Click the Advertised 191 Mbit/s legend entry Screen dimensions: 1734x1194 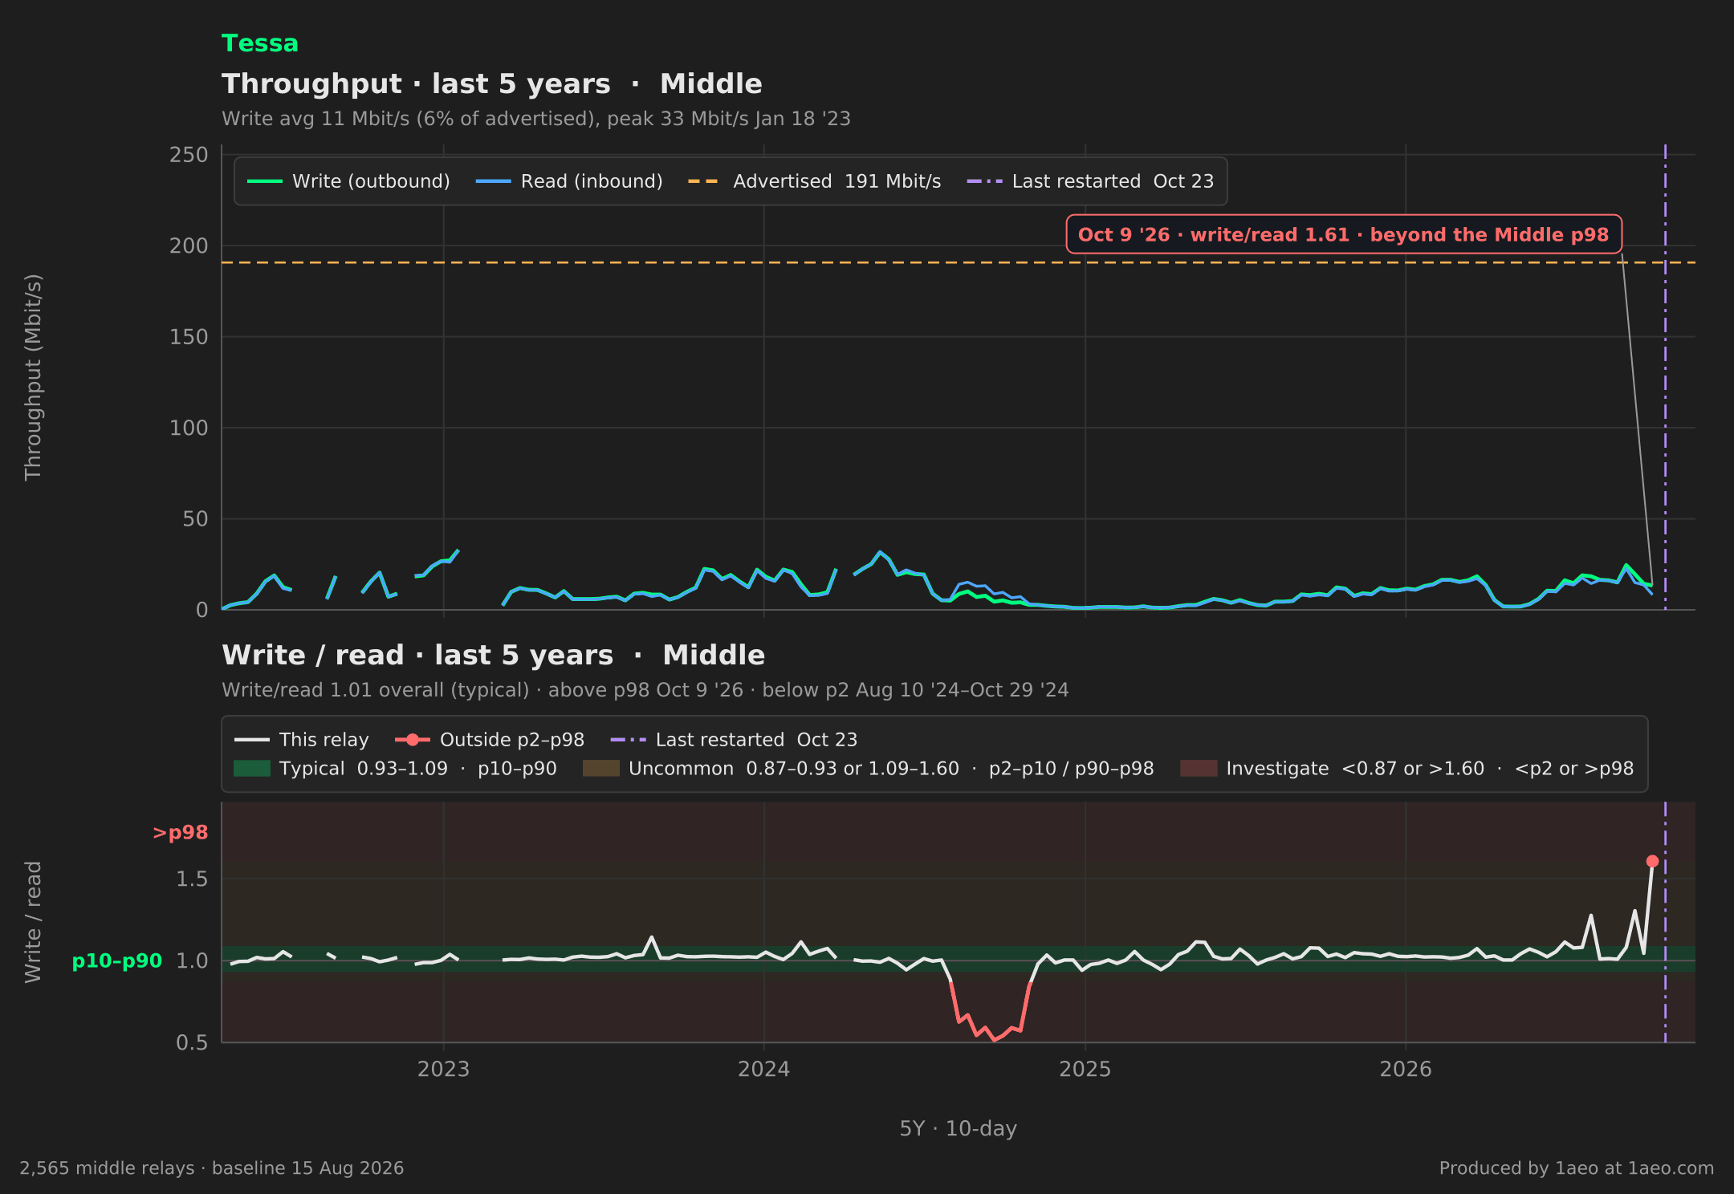click(815, 181)
